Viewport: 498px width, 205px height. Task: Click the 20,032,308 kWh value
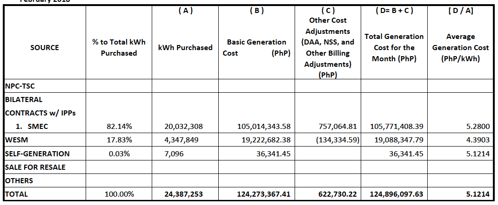[x=183, y=126]
